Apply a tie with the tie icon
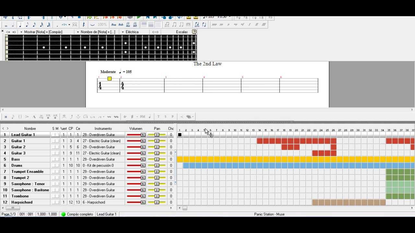This screenshot has height=233, width=415. [92, 25]
